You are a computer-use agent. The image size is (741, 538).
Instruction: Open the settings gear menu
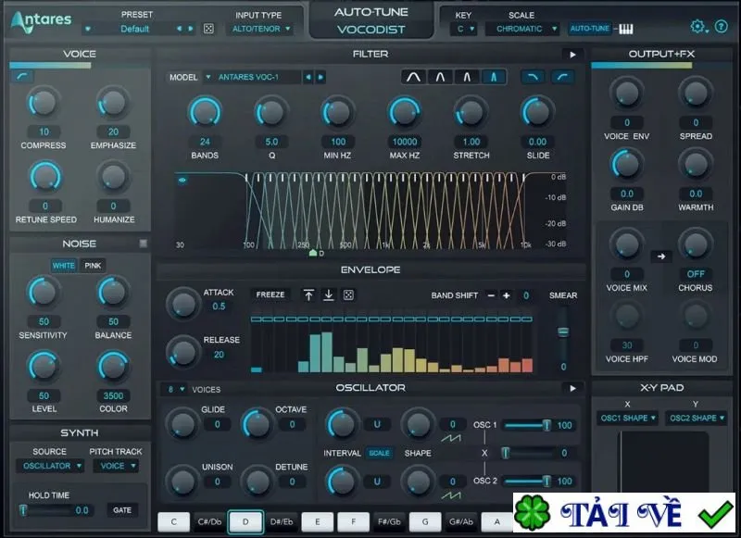point(698,27)
